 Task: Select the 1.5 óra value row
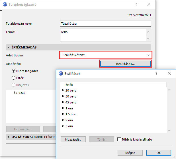(x=113, y=114)
